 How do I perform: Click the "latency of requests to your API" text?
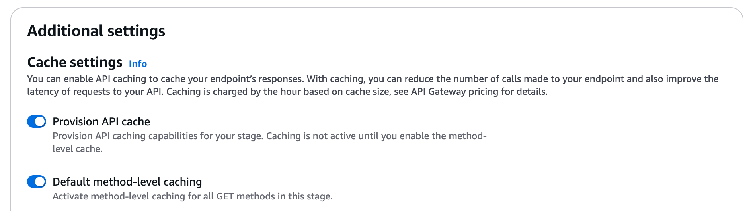95,92
